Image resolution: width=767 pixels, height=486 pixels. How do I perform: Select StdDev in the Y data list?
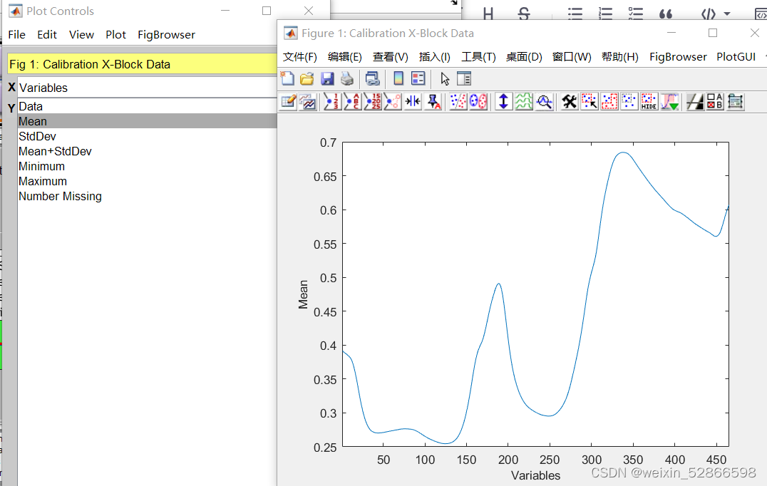click(x=37, y=136)
